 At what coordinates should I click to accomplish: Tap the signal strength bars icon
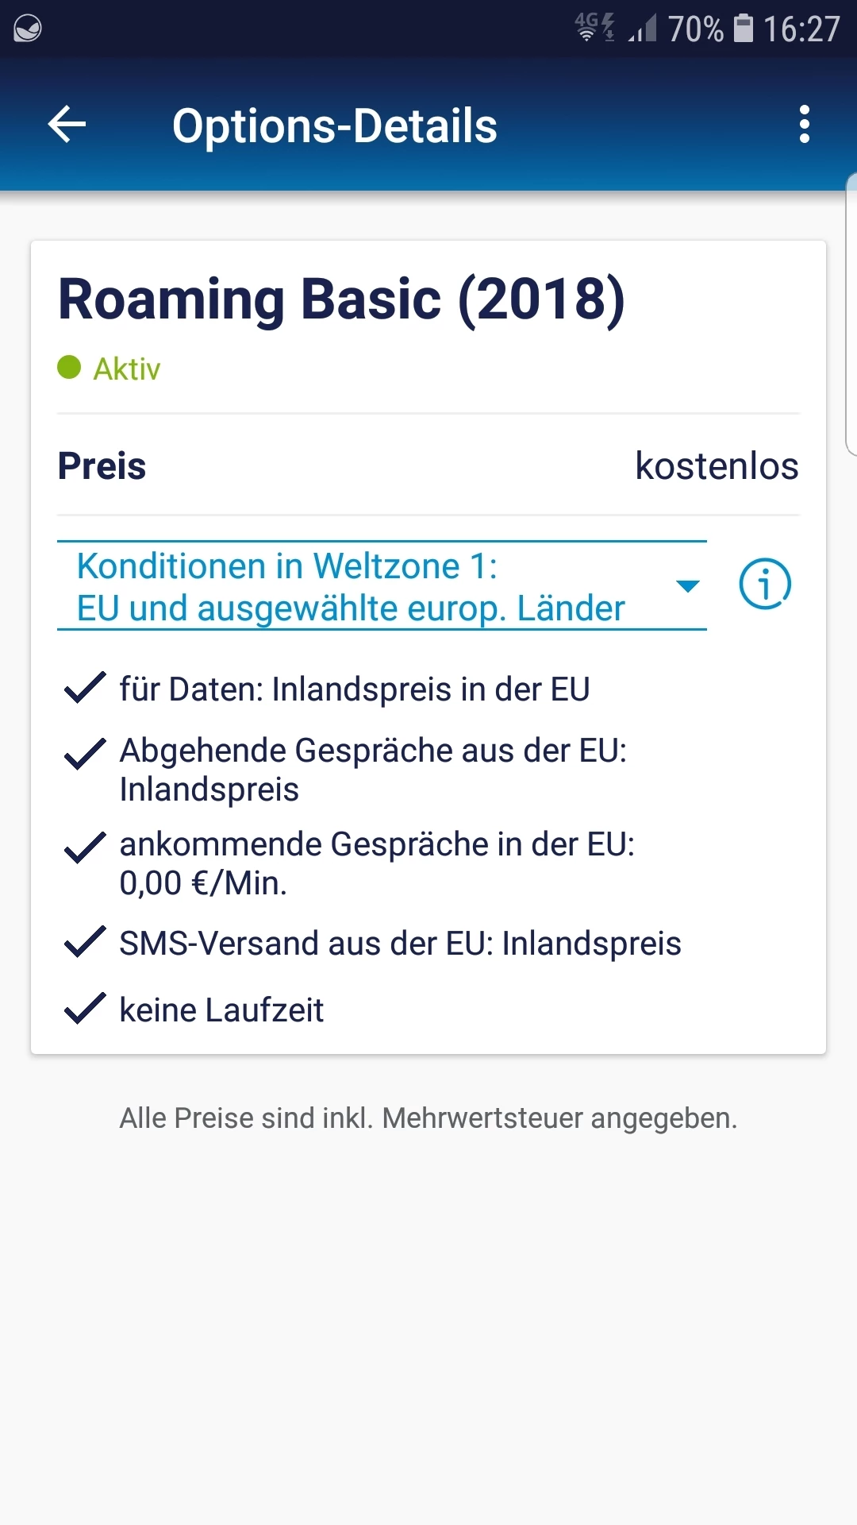(643, 30)
